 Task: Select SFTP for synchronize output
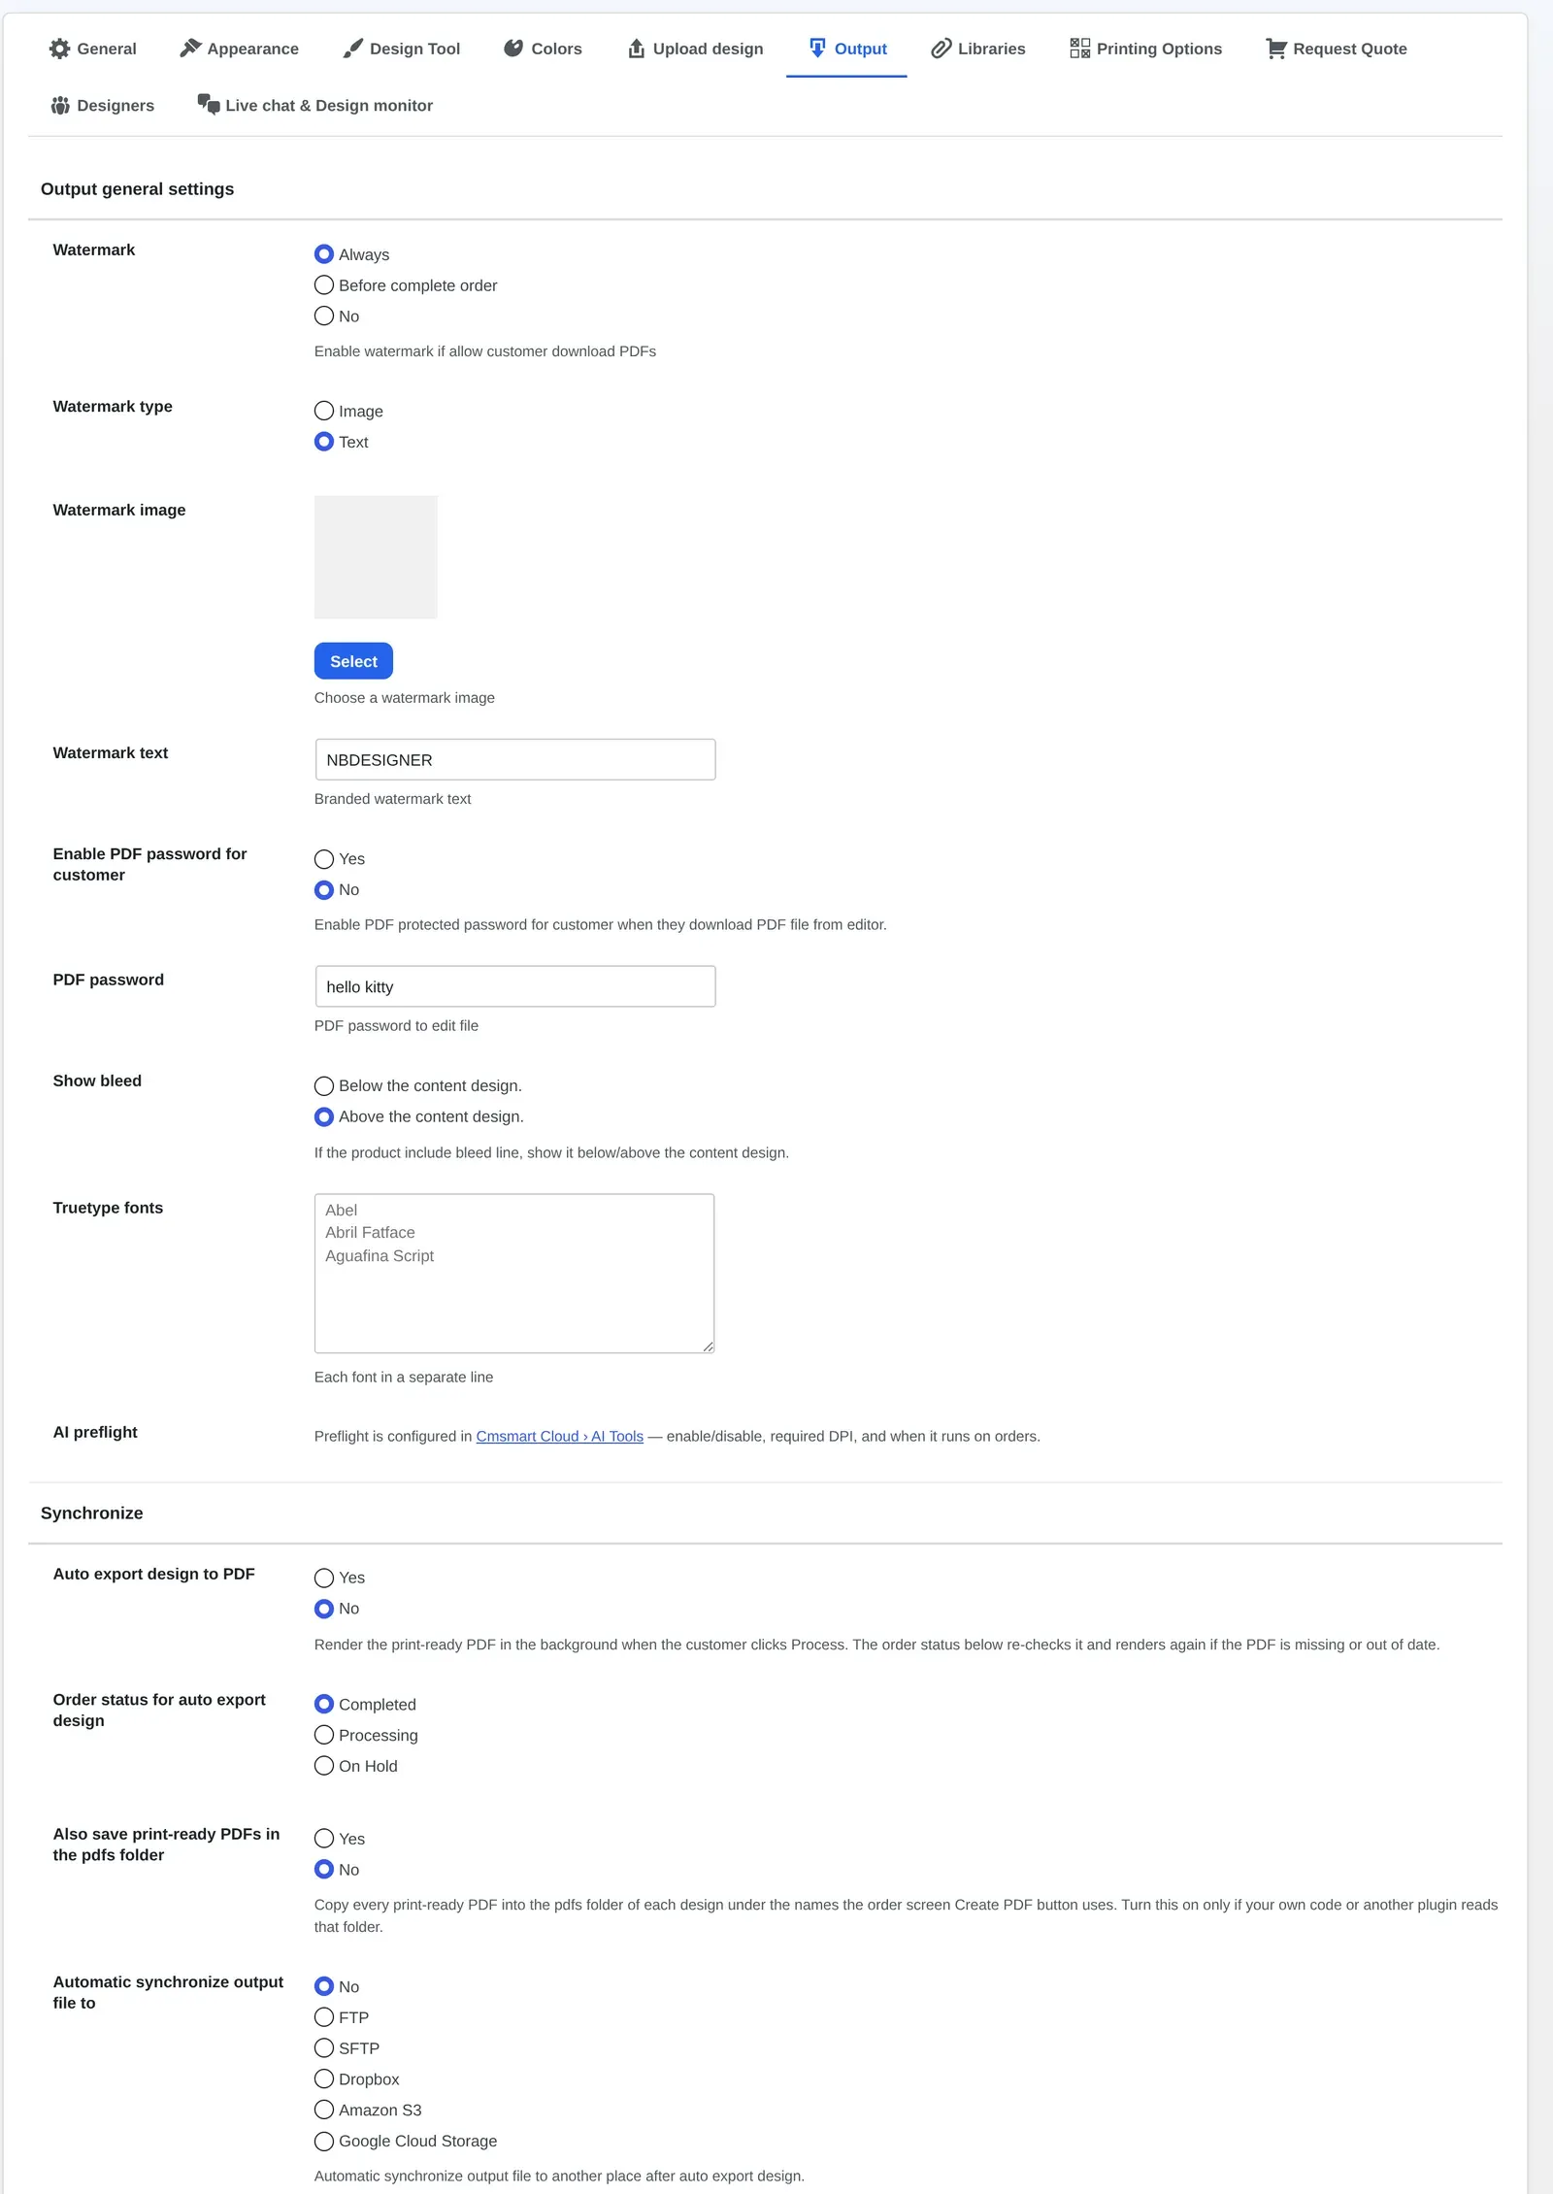324,2048
